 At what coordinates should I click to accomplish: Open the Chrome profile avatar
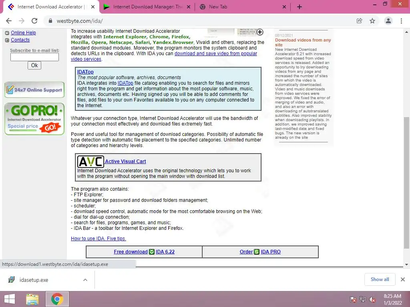click(x=388, y=21)
